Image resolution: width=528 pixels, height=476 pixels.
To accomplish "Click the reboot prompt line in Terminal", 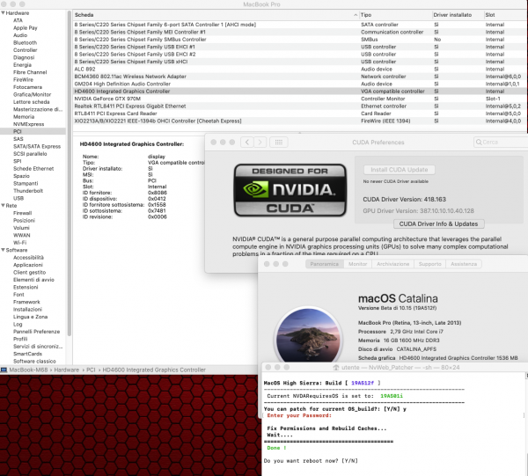I will coord(311,460).
